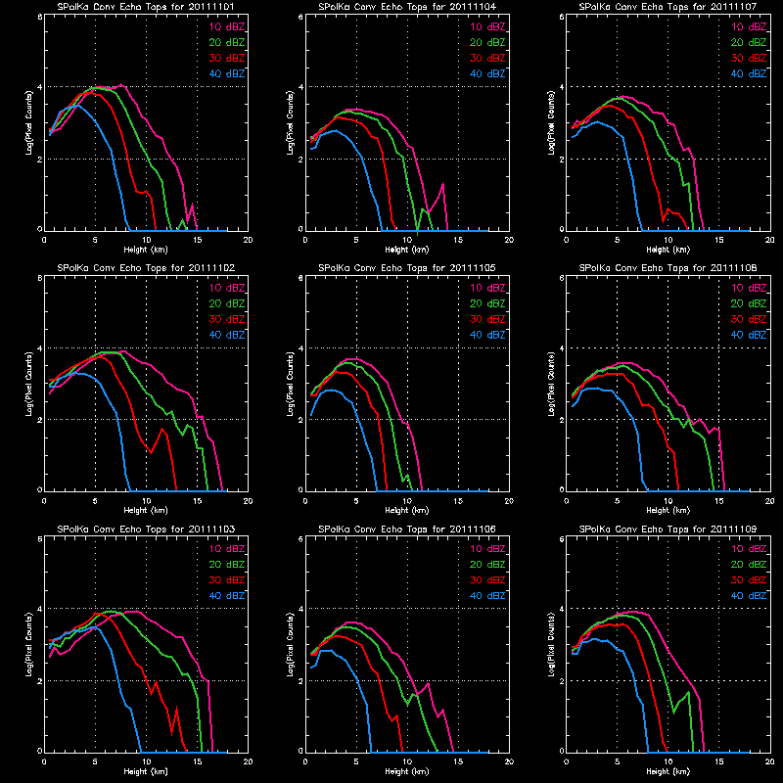
Task: Choose 20 dBZ legend label in 20111105 plot
Action: pos(487,303)
